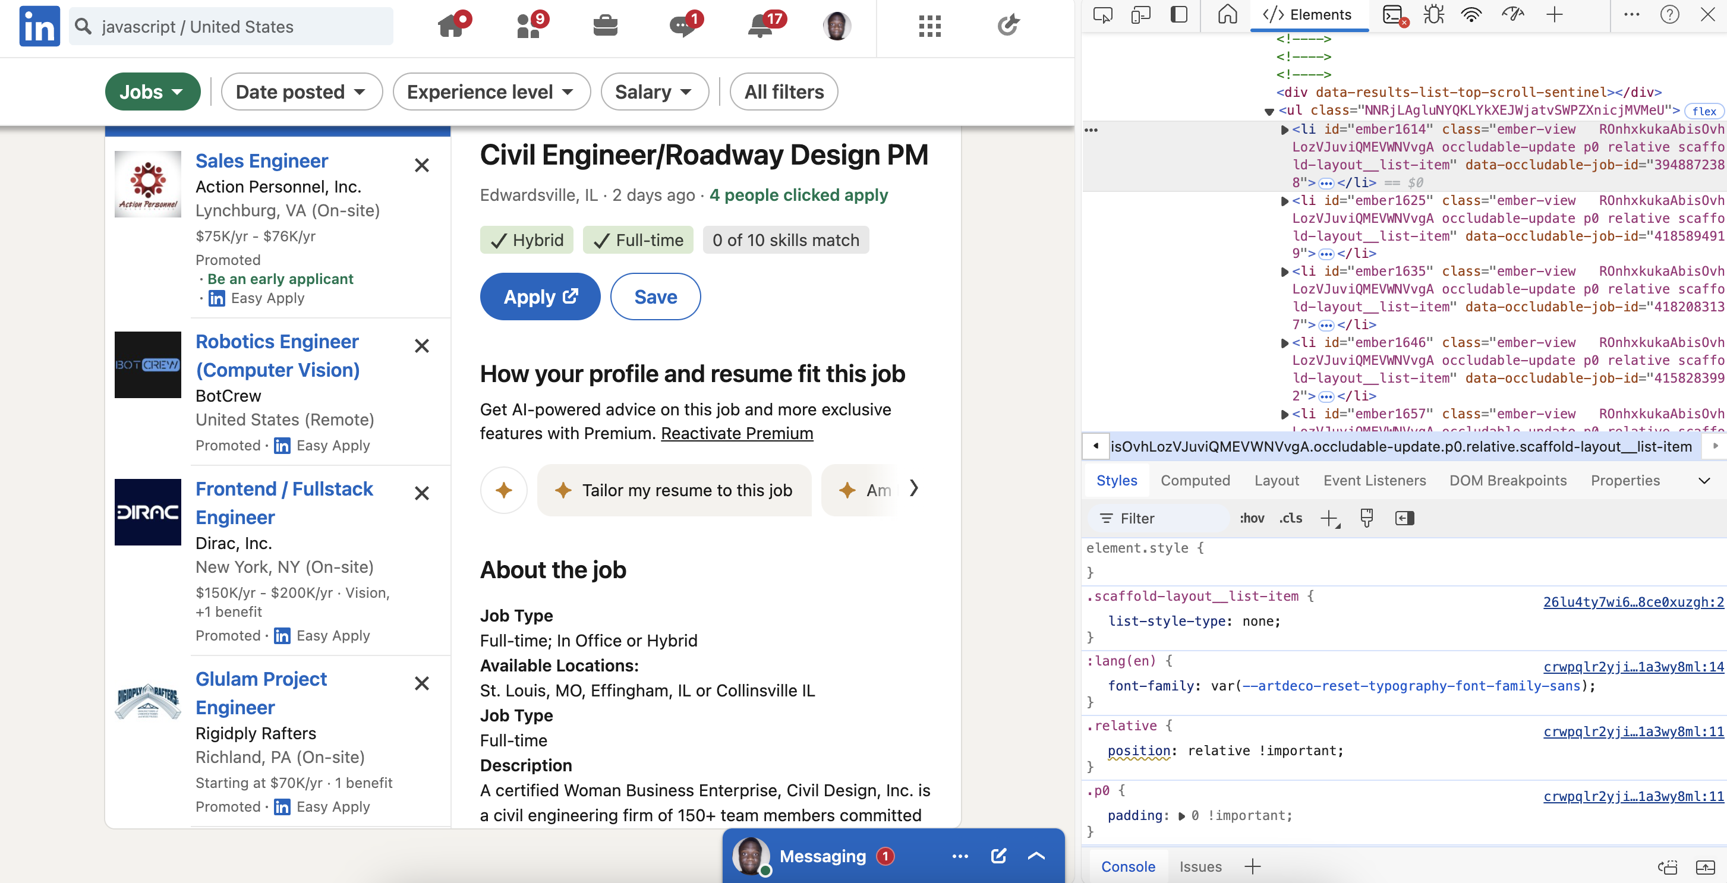Expand the li ember1635 node
Viewport: 1727px width, 883px height.
point(1284,272)
